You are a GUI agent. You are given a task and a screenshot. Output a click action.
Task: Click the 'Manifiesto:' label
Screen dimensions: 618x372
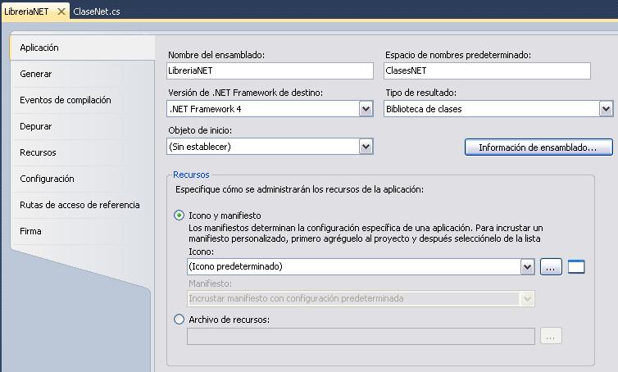[x=210, y=284]
